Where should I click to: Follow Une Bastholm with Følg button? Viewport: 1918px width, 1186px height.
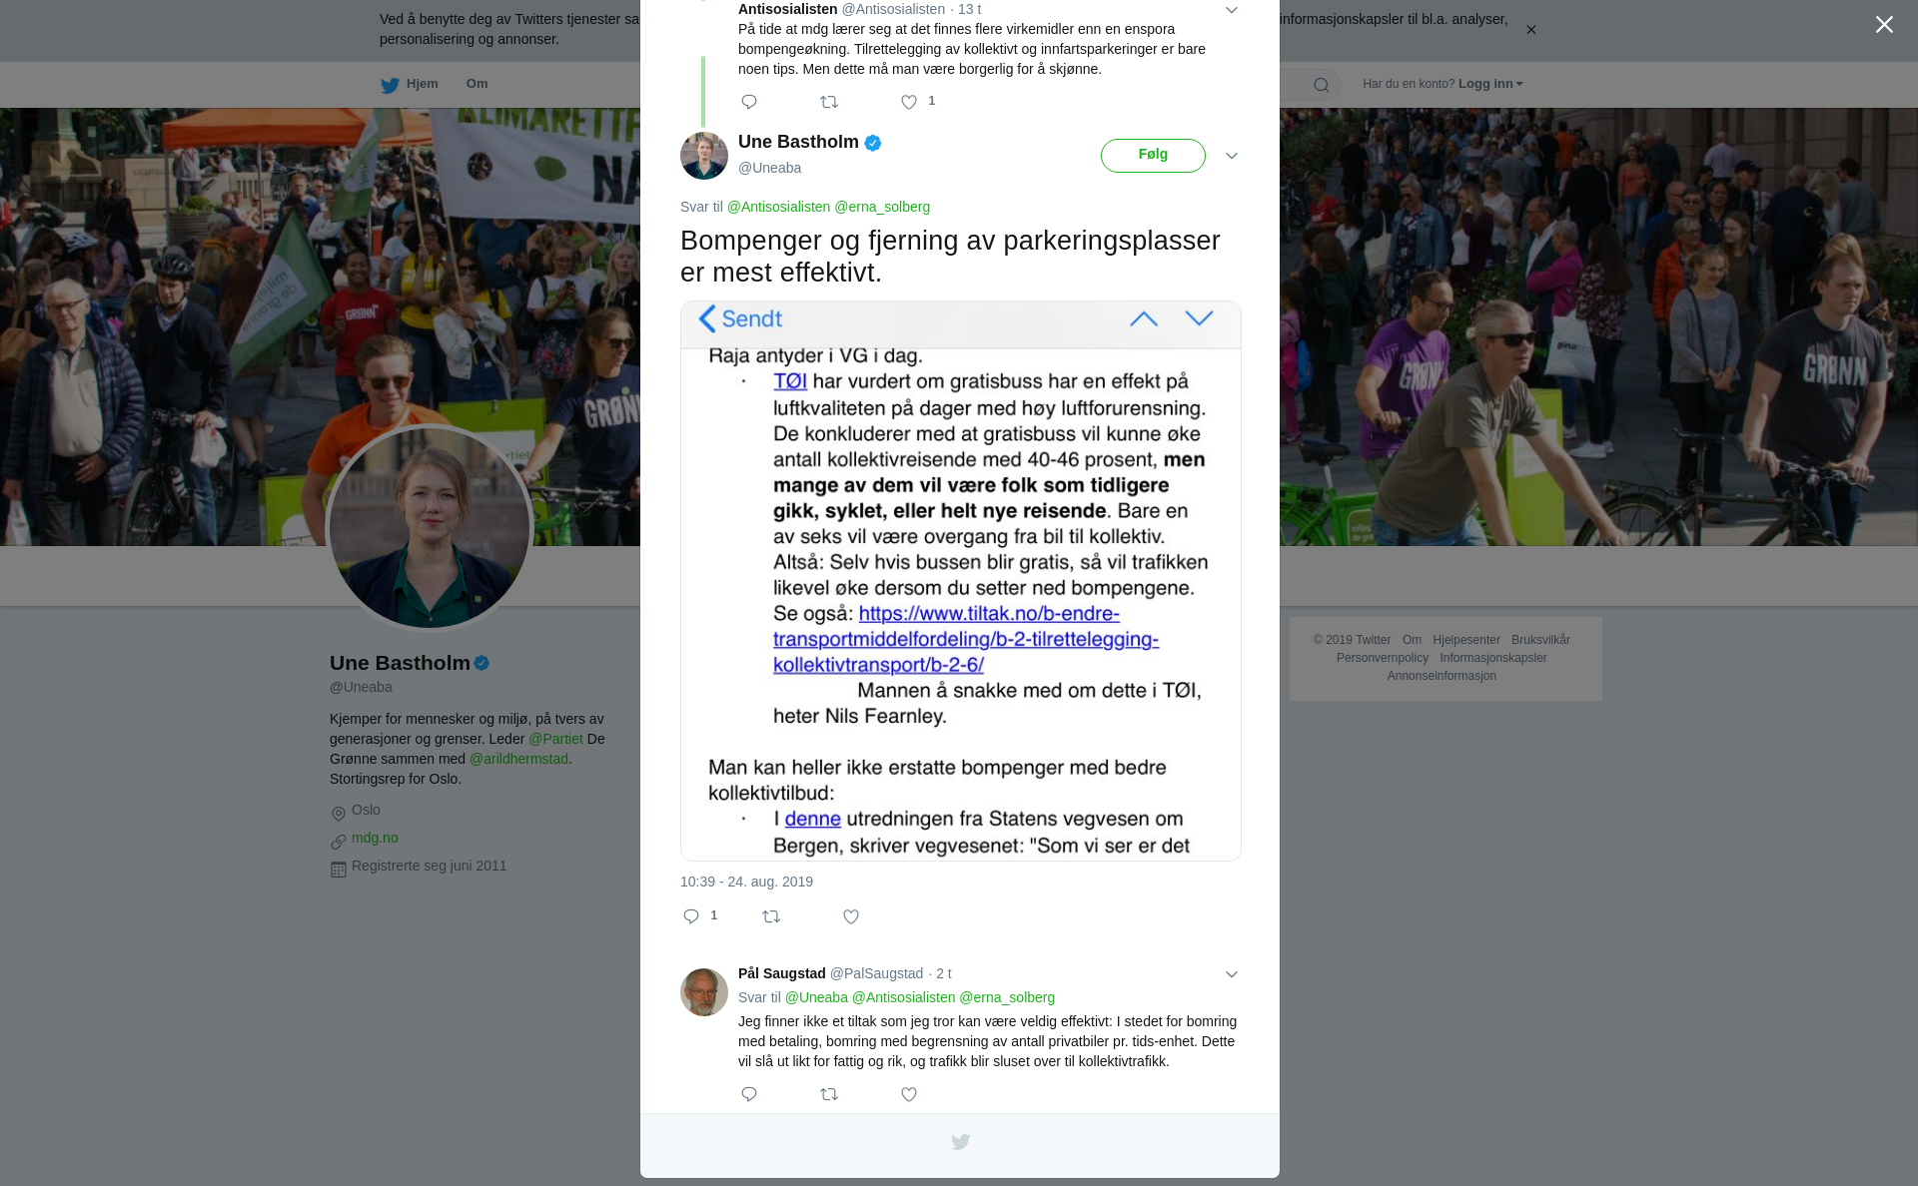coord(1153,156)
